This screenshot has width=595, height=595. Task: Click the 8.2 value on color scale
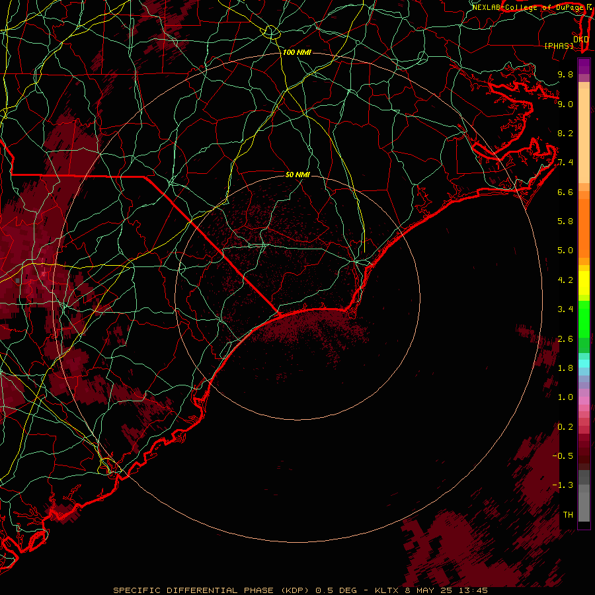pos(565,133)
